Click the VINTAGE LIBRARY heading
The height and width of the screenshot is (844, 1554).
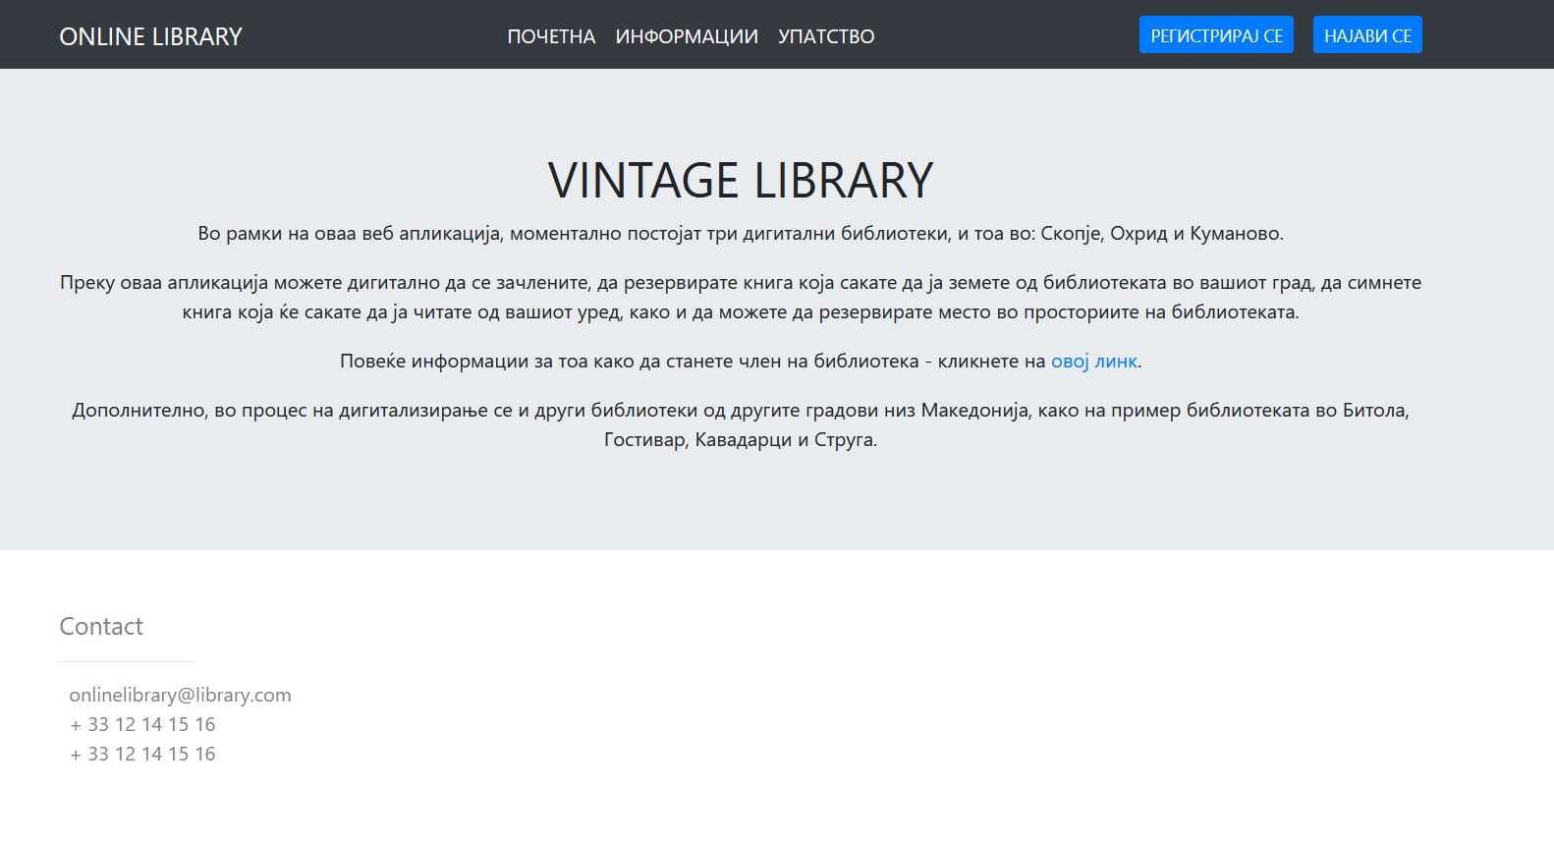(740, 181)
